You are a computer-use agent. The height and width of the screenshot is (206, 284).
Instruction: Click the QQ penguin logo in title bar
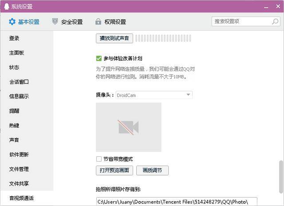[6, 7]
